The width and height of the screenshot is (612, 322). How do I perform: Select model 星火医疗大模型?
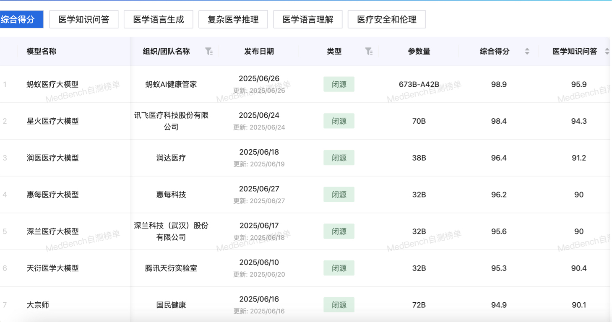click(x=52, y=121)
